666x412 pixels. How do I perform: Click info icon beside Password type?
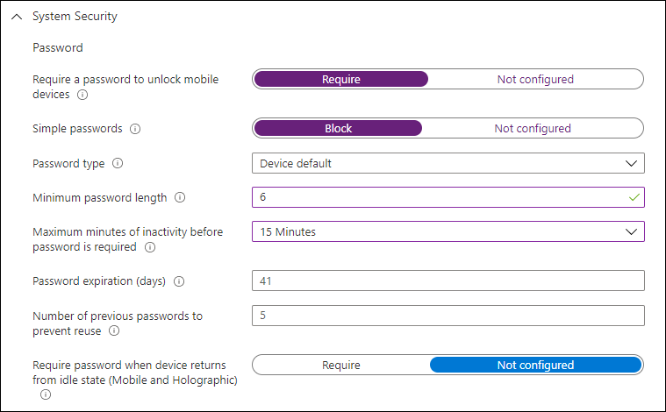click(x=118, y=163)
